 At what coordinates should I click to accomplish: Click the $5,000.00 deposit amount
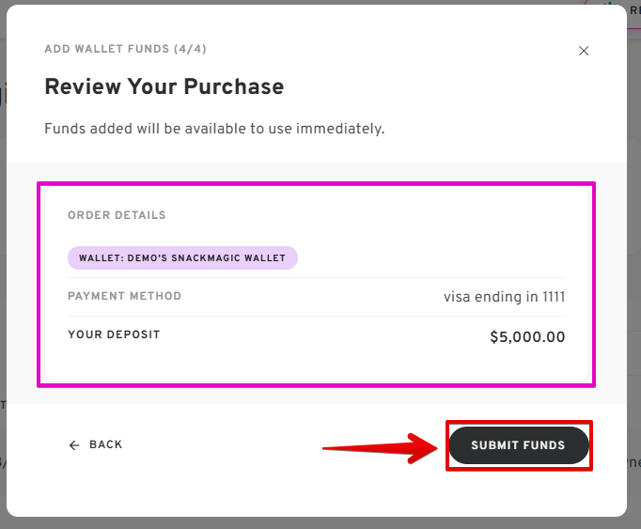[527, 336]
